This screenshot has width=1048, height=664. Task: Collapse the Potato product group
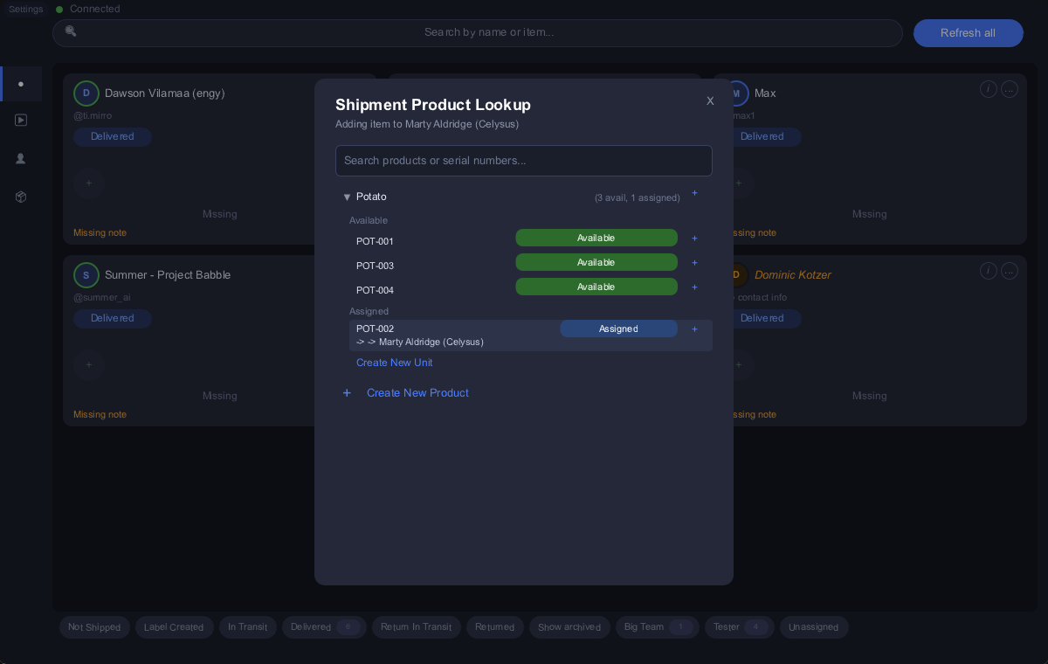point(347,197)
